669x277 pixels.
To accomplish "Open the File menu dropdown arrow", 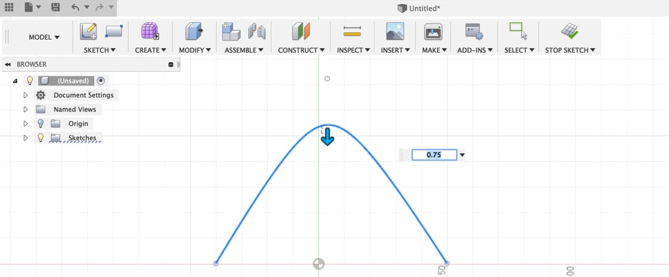I will pyautogui.click(x=39, y=7).
